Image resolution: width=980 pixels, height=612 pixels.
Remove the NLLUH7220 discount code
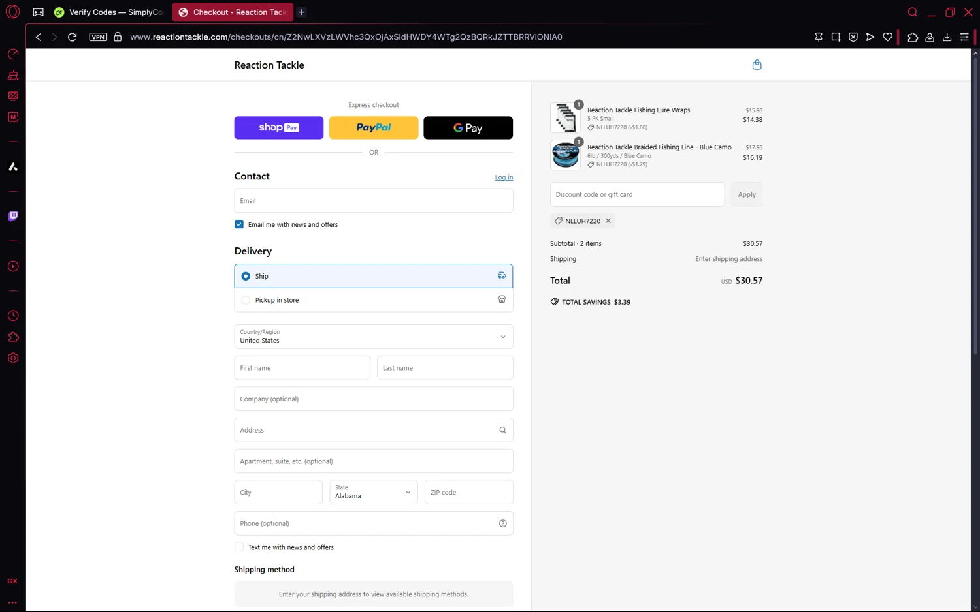pyautogui.click(x=608, y=221)
